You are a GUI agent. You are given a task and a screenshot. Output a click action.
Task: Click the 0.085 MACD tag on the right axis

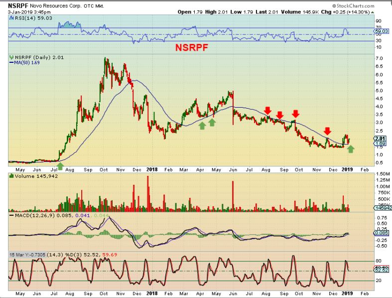tap(381, 233)
